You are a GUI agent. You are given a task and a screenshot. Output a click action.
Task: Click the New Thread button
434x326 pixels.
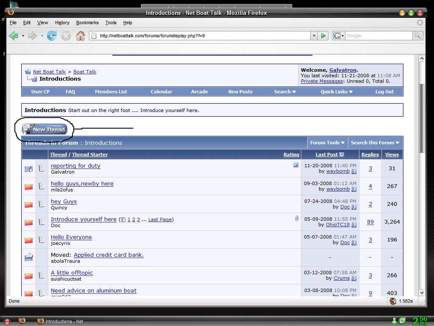(x=45, y=129)
